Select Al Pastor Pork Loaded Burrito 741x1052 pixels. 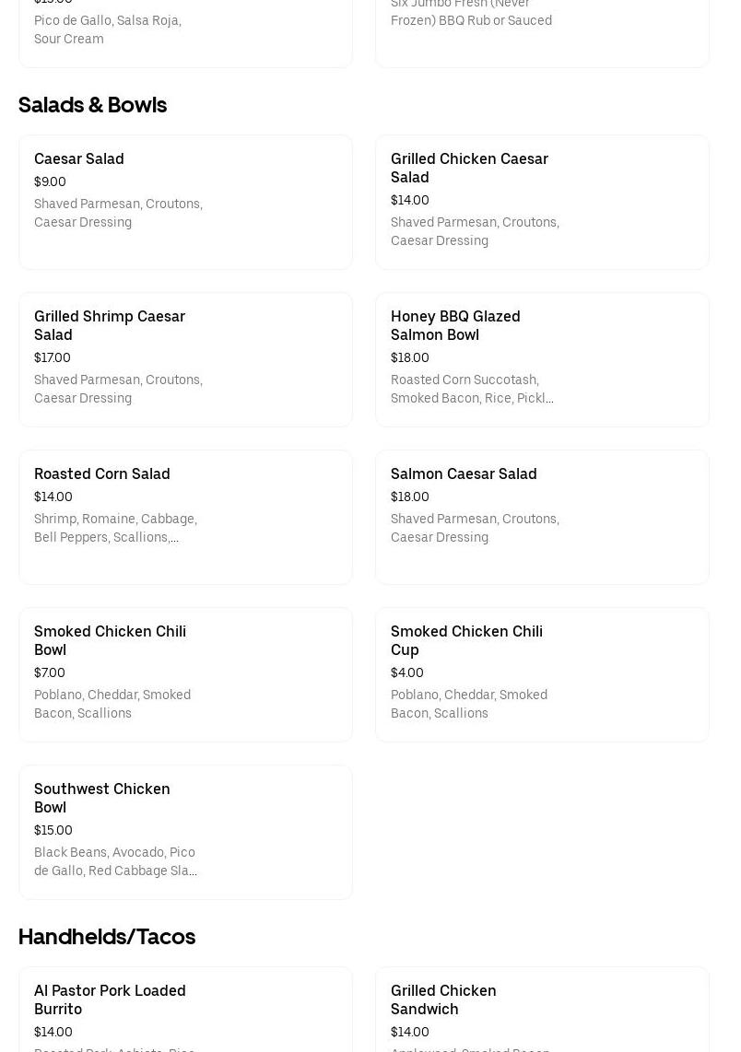pyautogui.click(x=185, y=1009)
